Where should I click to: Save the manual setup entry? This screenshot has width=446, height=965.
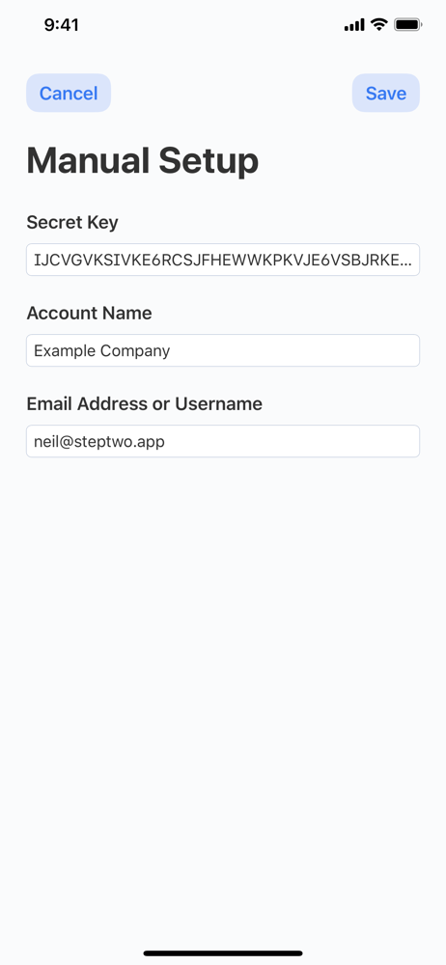[385, 93]
